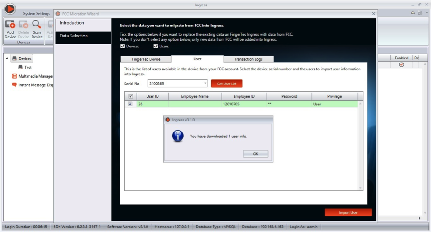The image size is (431, 232).
Task: Sort by the Employee ID column header
Action: click(244, 96)
